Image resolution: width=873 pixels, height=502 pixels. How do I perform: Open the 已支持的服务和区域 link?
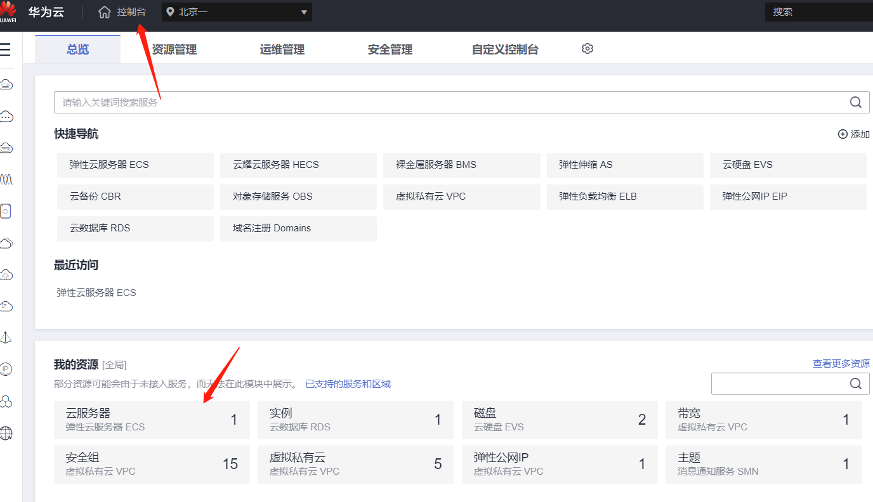tap(348, 384)
